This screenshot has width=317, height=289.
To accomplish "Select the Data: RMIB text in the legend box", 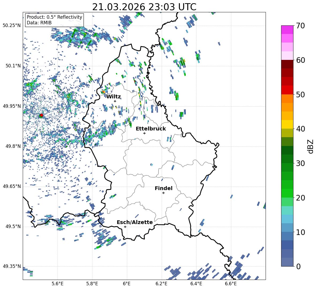I will [x=39, y=23].
